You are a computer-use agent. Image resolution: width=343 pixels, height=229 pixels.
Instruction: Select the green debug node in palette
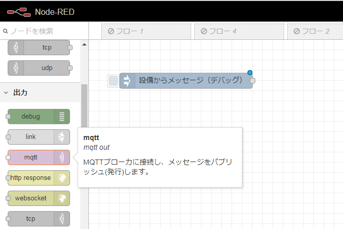(39, 117)
